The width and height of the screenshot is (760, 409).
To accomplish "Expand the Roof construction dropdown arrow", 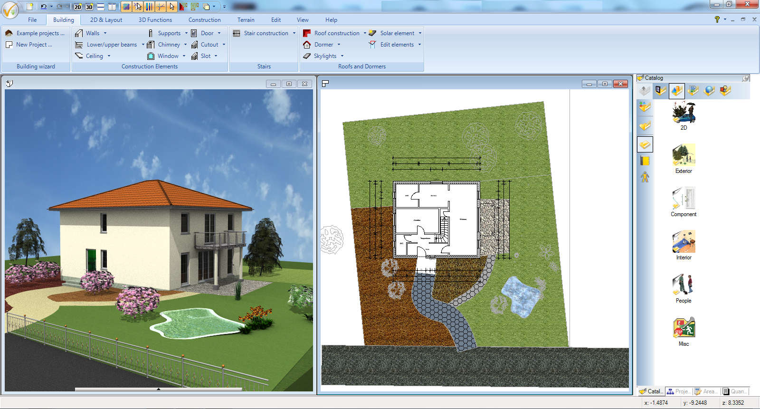I will click(x=365, y=33).
